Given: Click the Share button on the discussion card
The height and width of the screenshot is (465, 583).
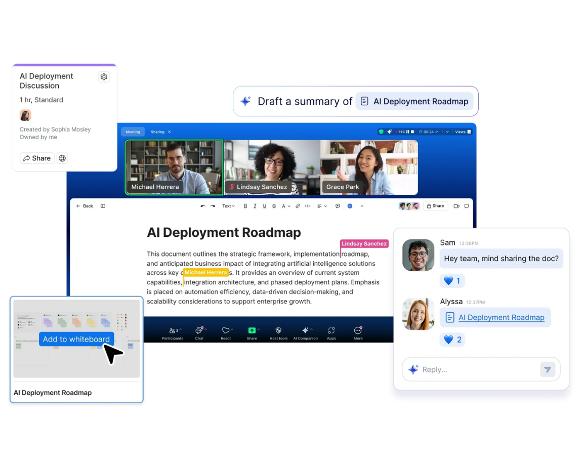Looking at the screenshot, I should [37, 158].
